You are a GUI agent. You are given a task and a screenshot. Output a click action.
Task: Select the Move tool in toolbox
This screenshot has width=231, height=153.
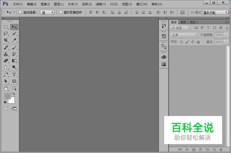[x=14, y=27]
